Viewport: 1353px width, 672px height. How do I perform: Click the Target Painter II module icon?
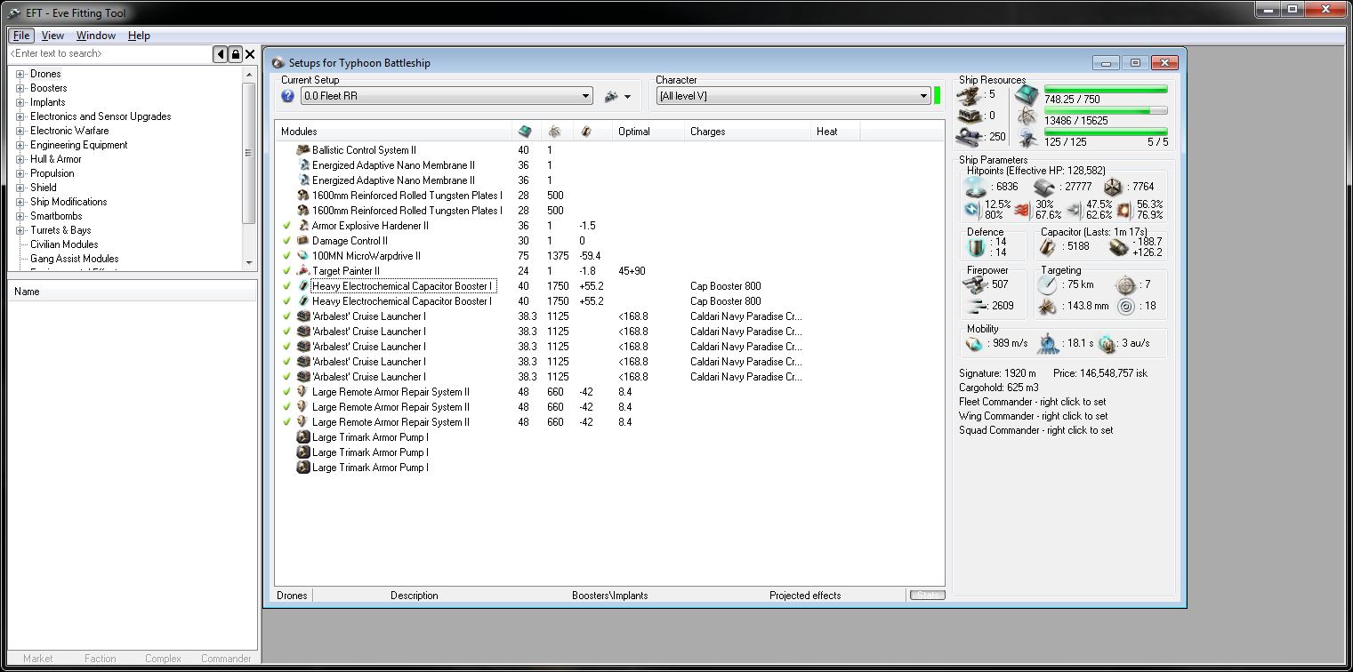coord(303,271)
